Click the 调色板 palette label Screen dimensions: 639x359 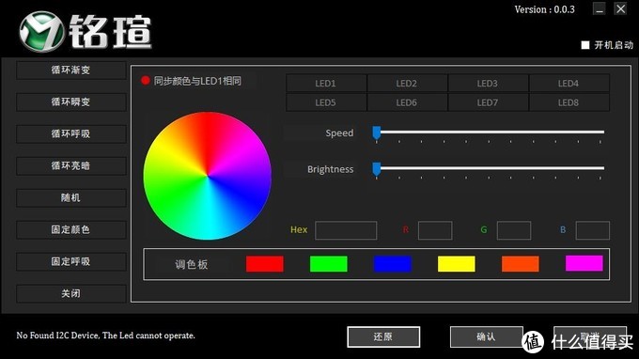click(x=192, y=264)
